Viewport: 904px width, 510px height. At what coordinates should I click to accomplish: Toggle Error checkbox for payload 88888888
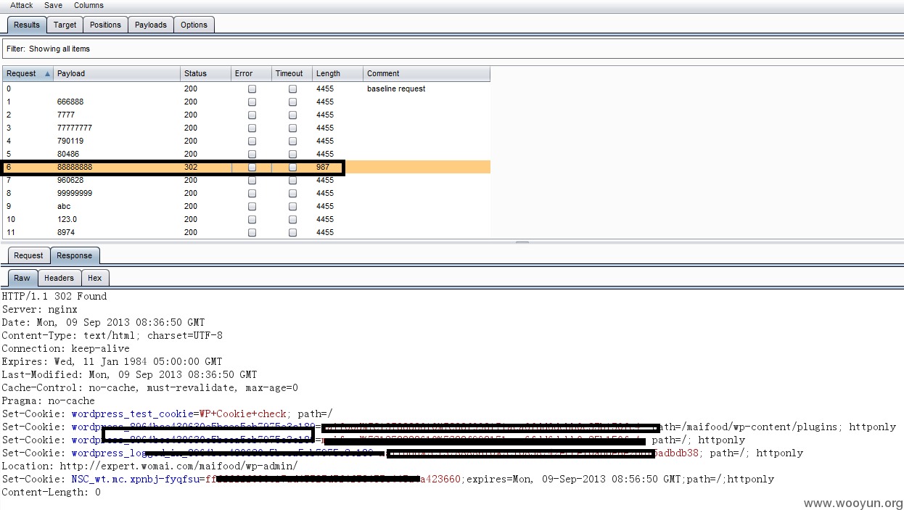click(252, 167)
